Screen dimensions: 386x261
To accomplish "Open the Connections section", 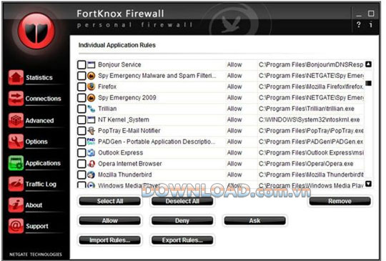I will click(44, 99).
